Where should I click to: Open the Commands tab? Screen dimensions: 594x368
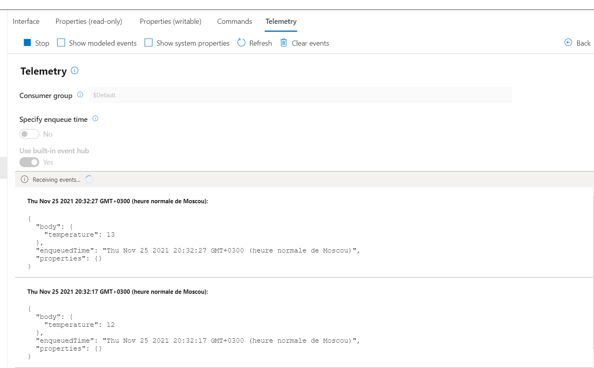pyautogui.click(x=235, y=21)
